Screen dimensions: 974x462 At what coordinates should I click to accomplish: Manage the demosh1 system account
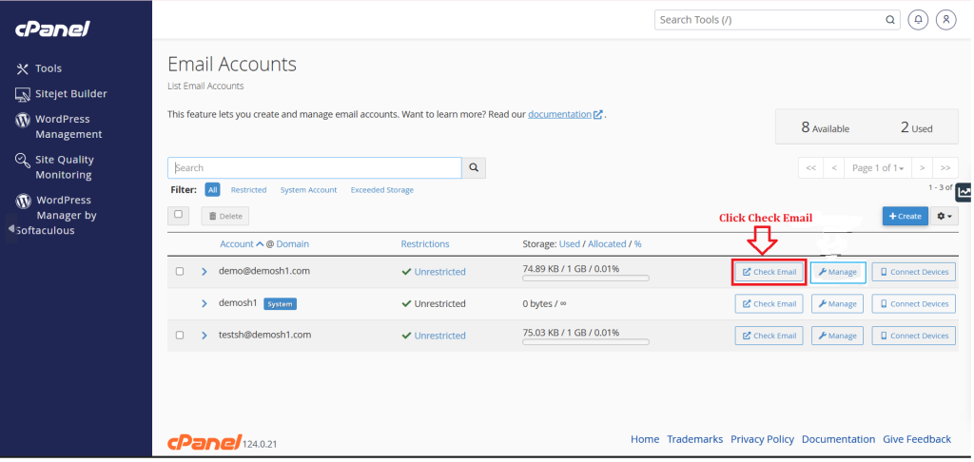click(x=838, y=303)
